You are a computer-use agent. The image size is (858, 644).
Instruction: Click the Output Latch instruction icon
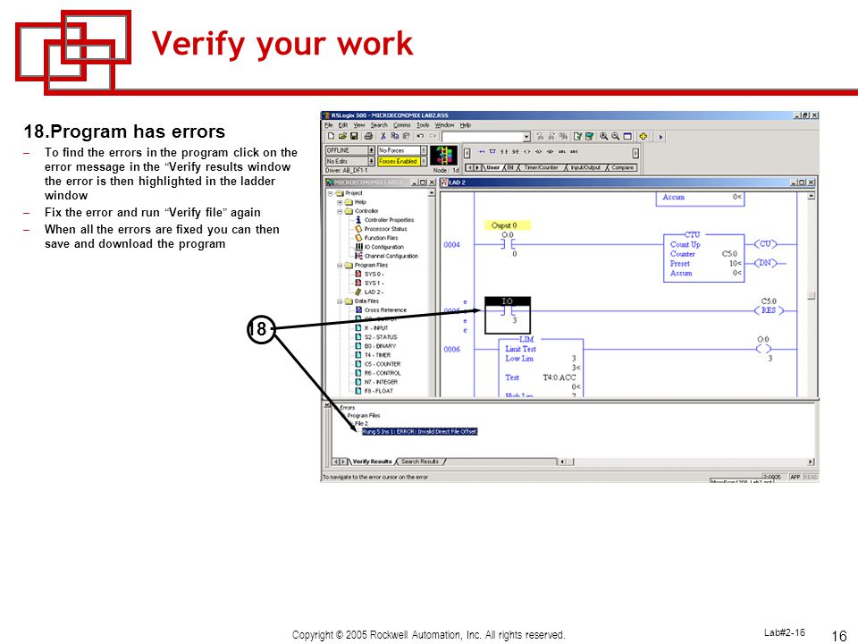tap(538, 152)
